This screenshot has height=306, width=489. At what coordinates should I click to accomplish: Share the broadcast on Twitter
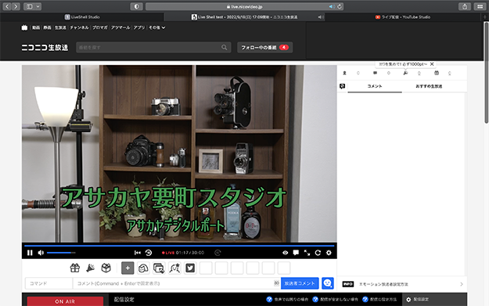[190, 268]
